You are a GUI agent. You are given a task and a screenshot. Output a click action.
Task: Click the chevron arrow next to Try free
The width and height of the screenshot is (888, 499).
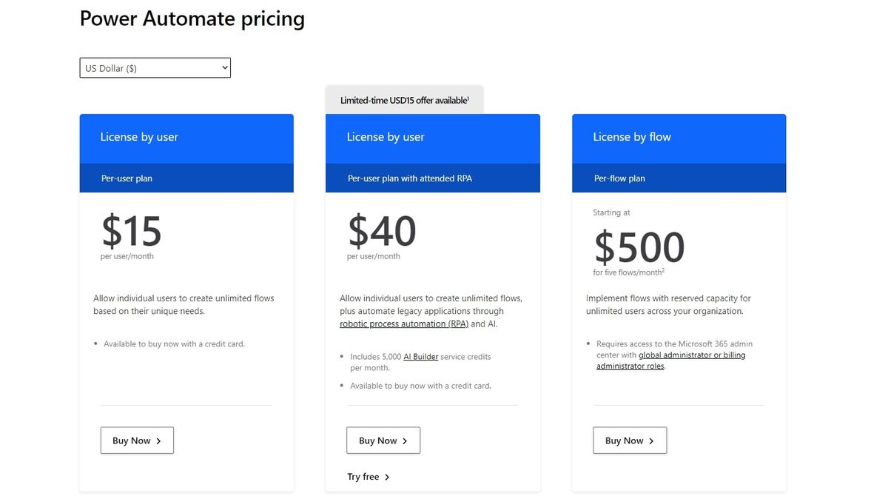click(x=387, y=477)
